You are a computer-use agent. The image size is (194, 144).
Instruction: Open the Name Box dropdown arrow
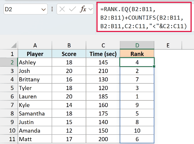(43, 10)
